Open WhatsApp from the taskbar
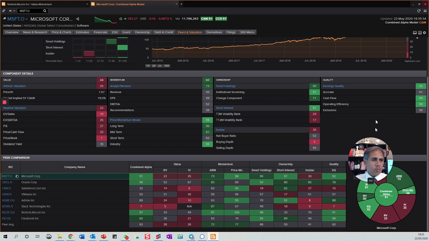Viewport: 429px width, 241px height. [126, 237]
